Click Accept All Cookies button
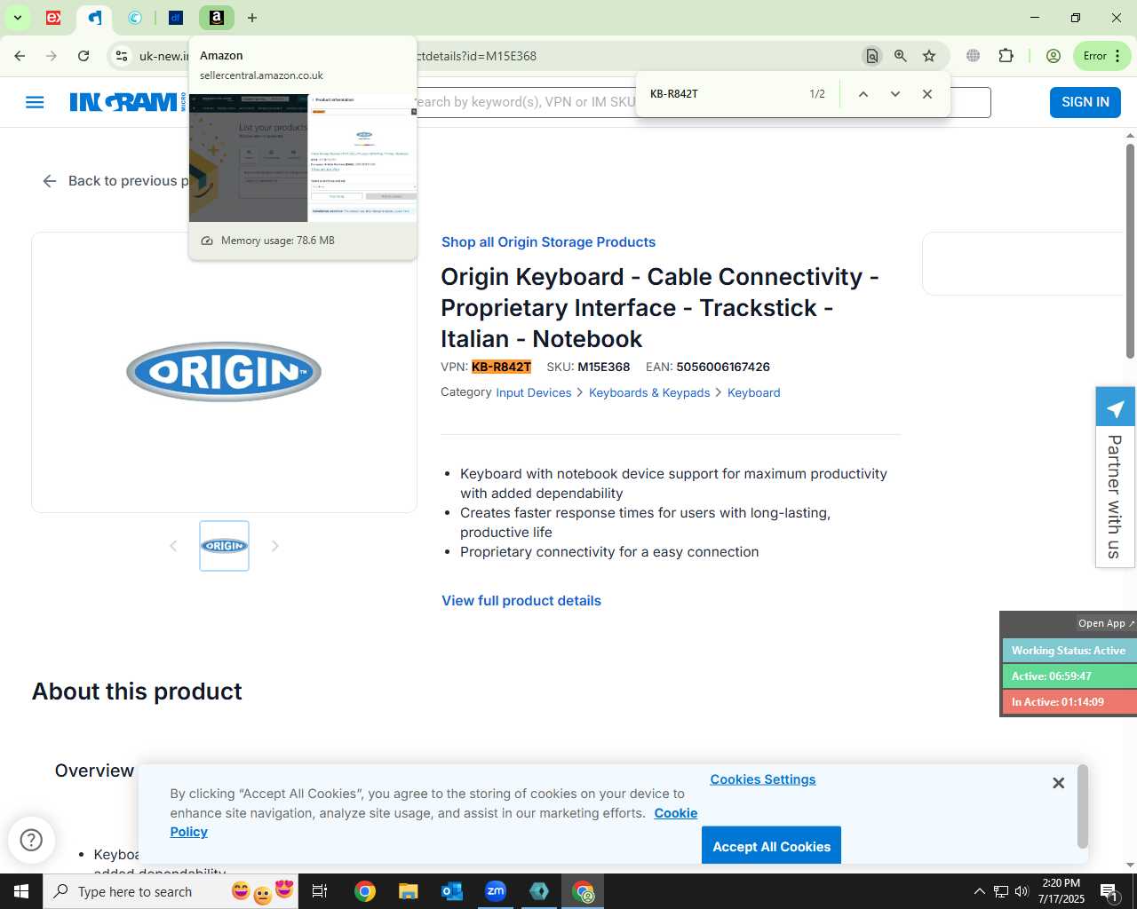 (771, 846)
